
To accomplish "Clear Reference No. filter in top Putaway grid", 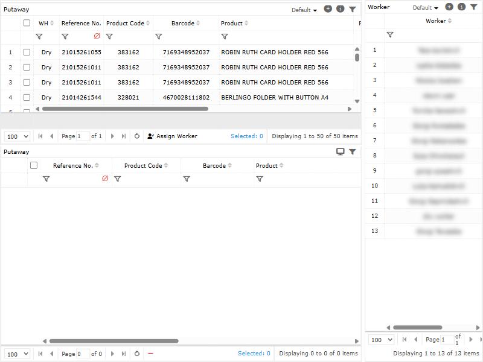I will (x=97, y=36).
